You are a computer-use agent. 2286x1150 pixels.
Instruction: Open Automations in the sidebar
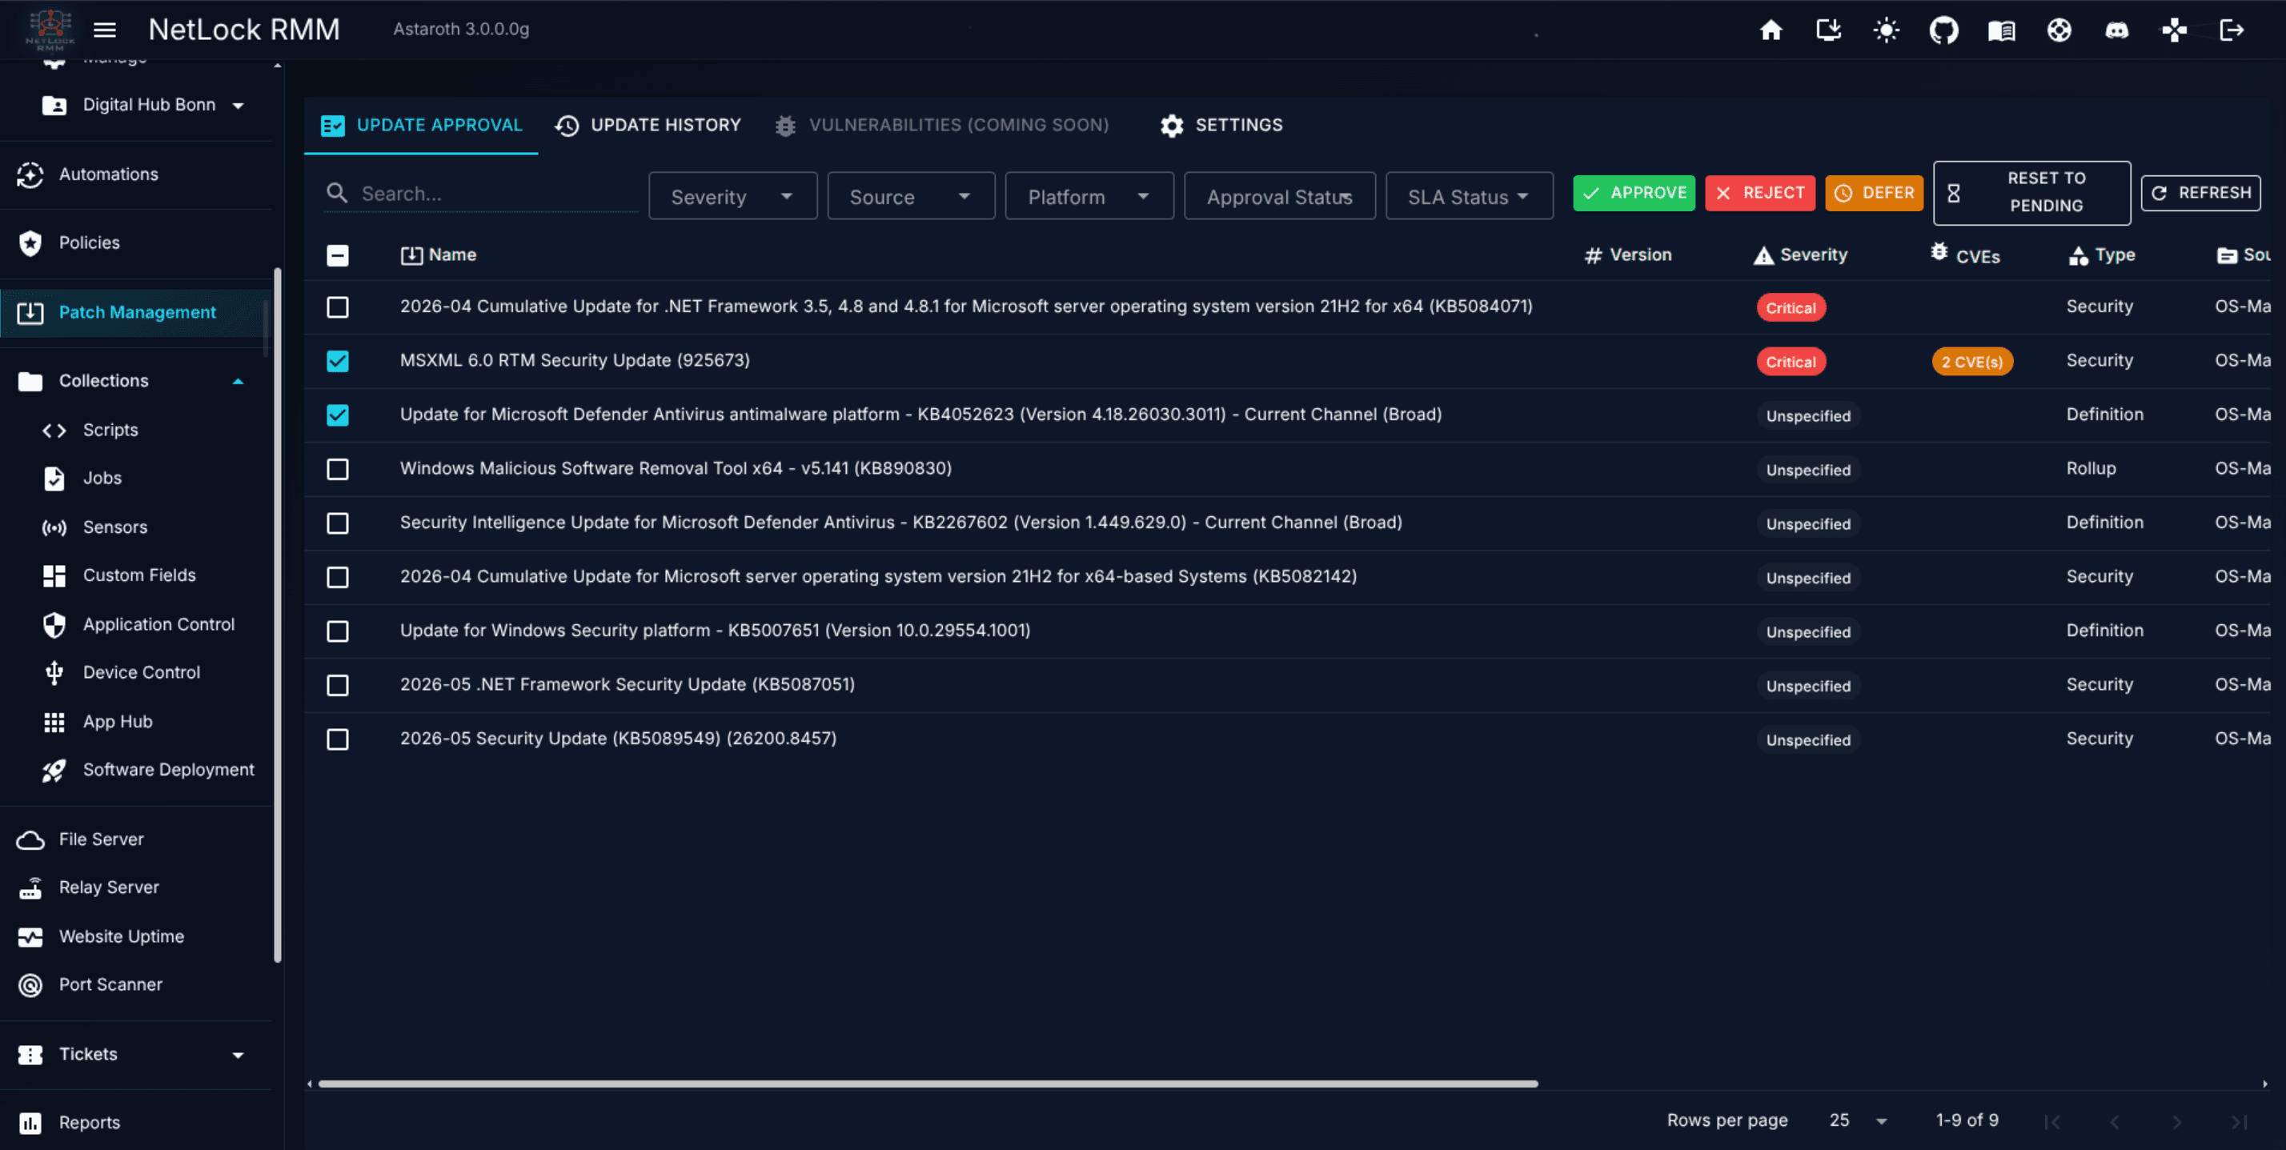click(136, 174)
